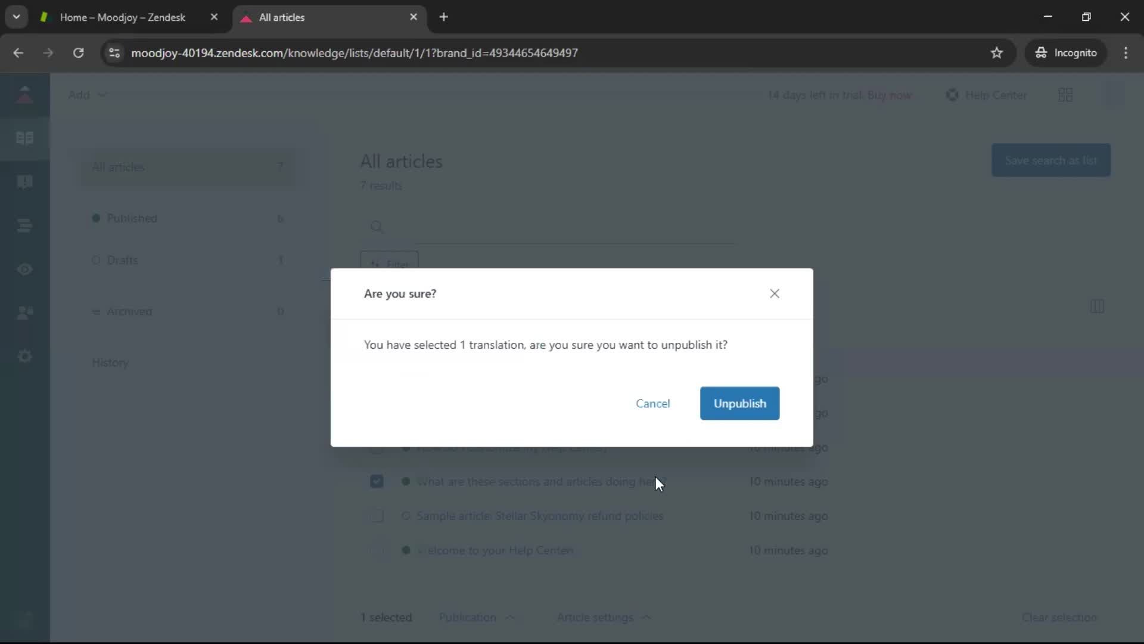Expand the Add dropdown menu
The width and height of the screenshot is (1144, 644).
coord(87,95)
